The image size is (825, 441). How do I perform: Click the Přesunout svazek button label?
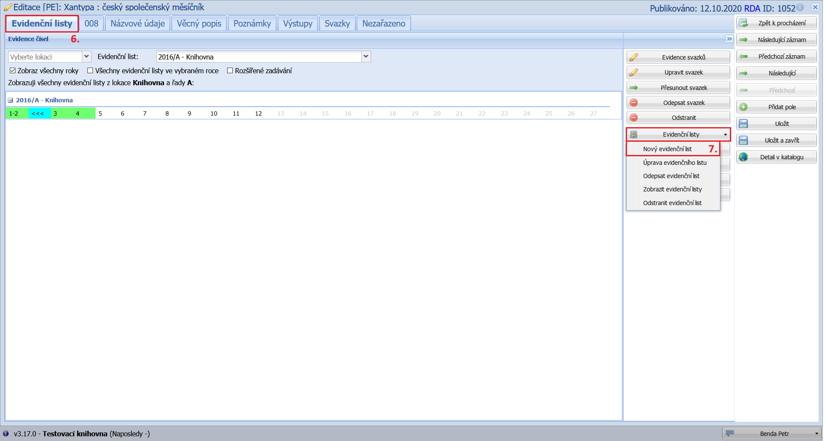[x=684, y=88]
